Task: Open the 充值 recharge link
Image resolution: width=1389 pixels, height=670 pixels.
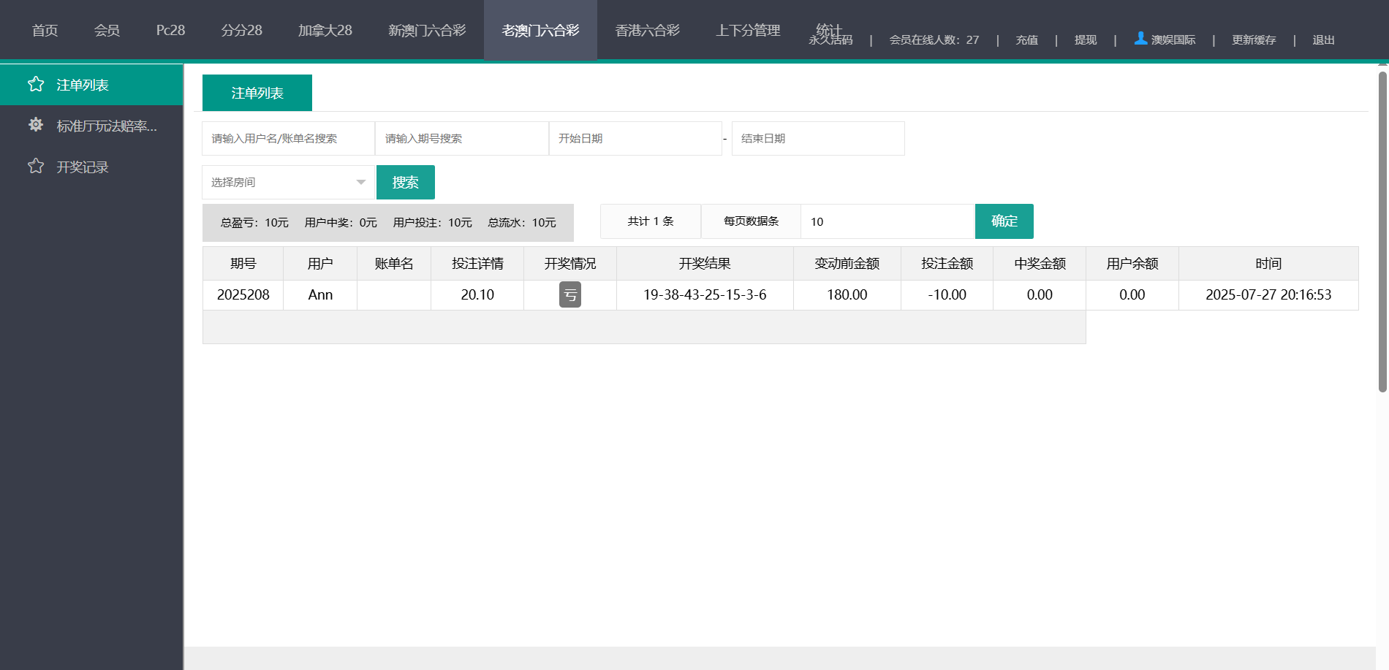Action: coord(1026,40)
